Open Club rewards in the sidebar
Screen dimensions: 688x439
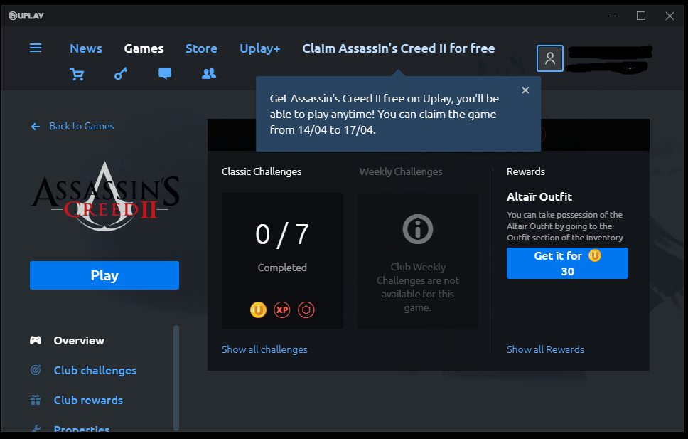(x=88, y=401)
